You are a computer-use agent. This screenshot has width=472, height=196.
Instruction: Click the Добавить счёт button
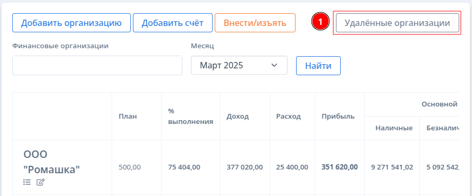173,23
